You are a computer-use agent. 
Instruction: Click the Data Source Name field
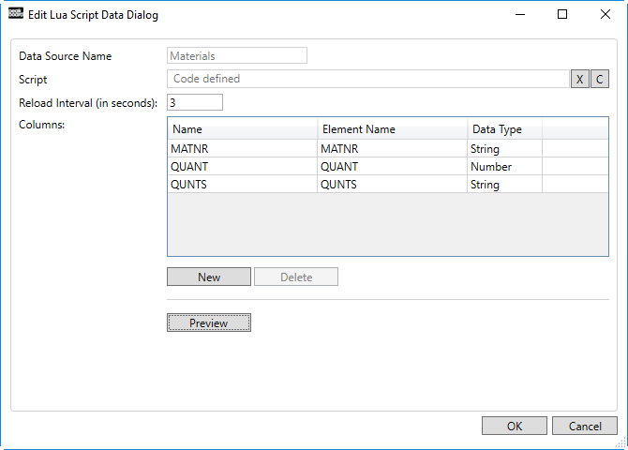(x=237, y=55)
